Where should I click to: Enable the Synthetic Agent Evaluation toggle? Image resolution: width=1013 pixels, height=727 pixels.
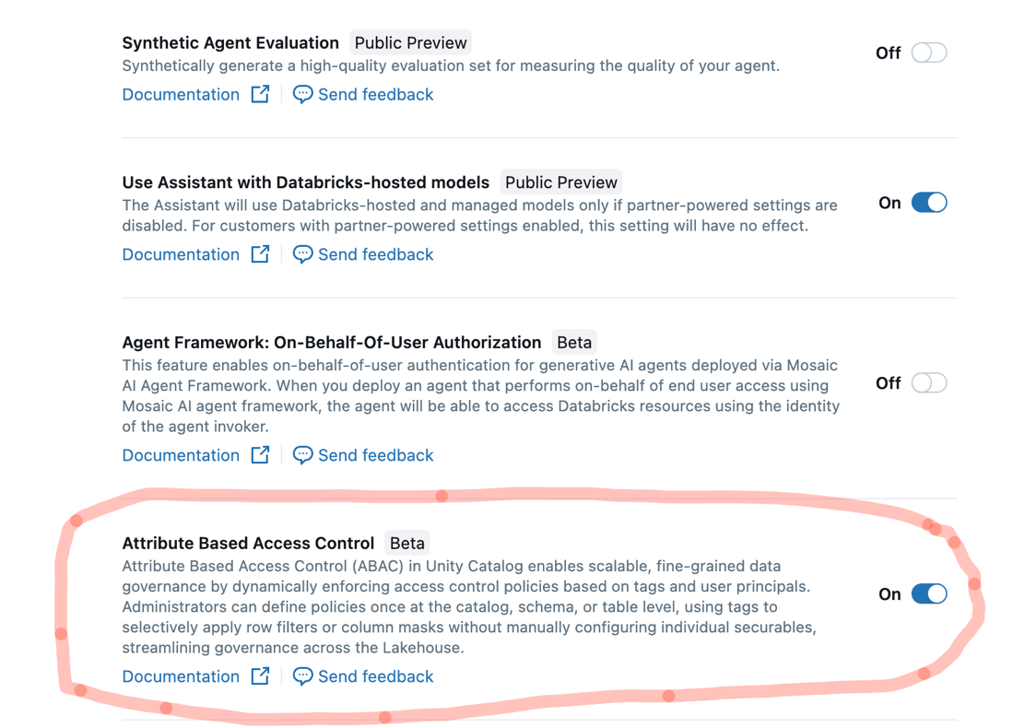point(929,53)
